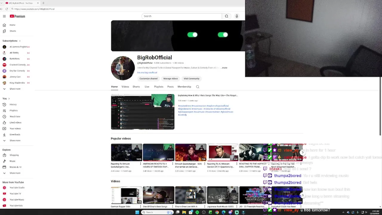Screen dimensions: 382x215
Task: Open Watch later in sidebar
Action: click(15, 116)
